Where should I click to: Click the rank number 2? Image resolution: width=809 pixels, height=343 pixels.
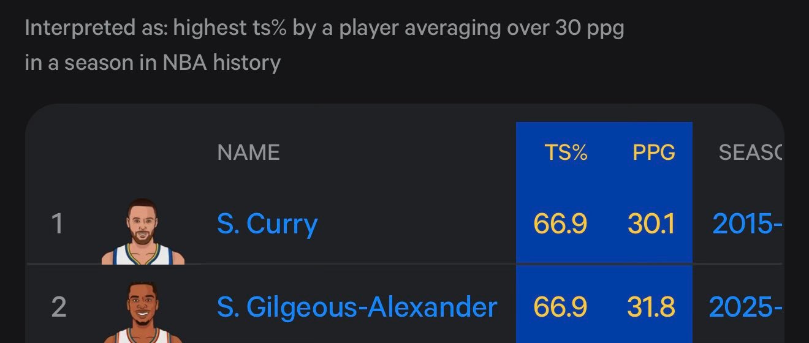(58, 306)
